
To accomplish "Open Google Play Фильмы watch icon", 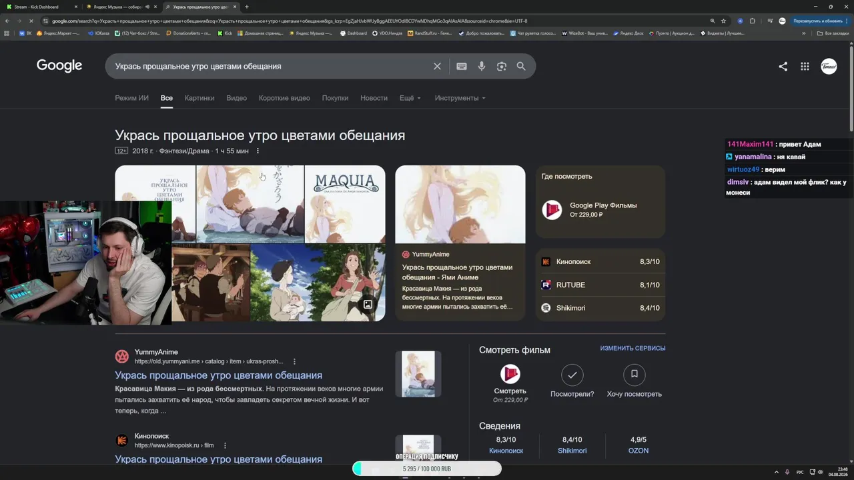I will coord(552,210).
